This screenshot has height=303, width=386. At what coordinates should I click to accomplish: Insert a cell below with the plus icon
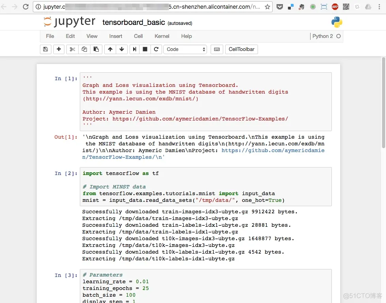pos(59,49)
